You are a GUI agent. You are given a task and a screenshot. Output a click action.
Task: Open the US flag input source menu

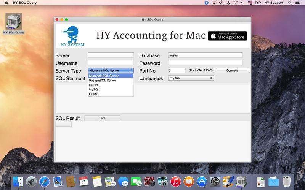[x=250, y=3]
